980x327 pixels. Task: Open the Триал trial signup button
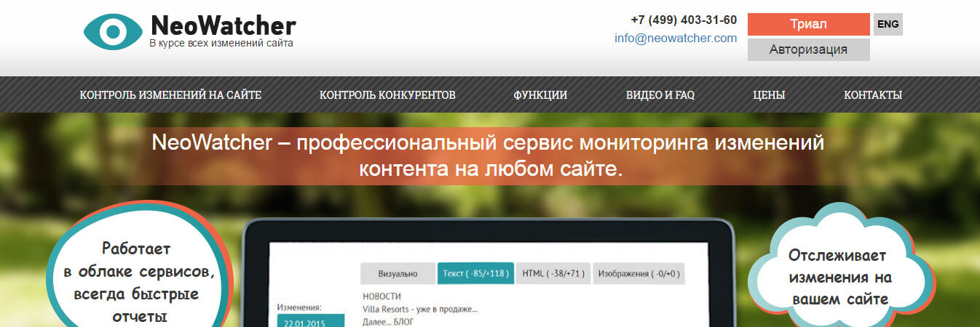coord(808,24)
